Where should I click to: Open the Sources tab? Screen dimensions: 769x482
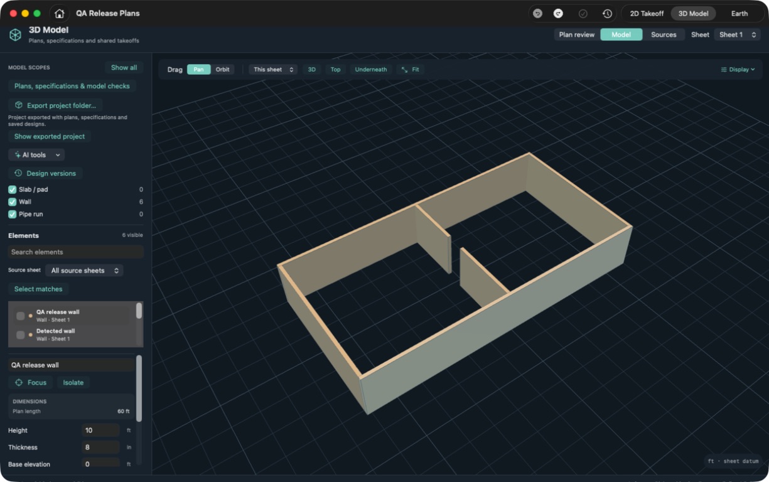(x=664, y=35)
